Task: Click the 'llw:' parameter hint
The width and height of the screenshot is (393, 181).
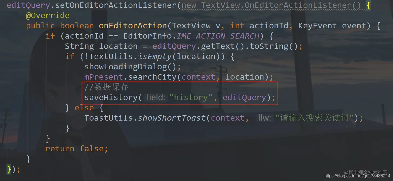Action: pyautogui.click(x=264, y=118)
